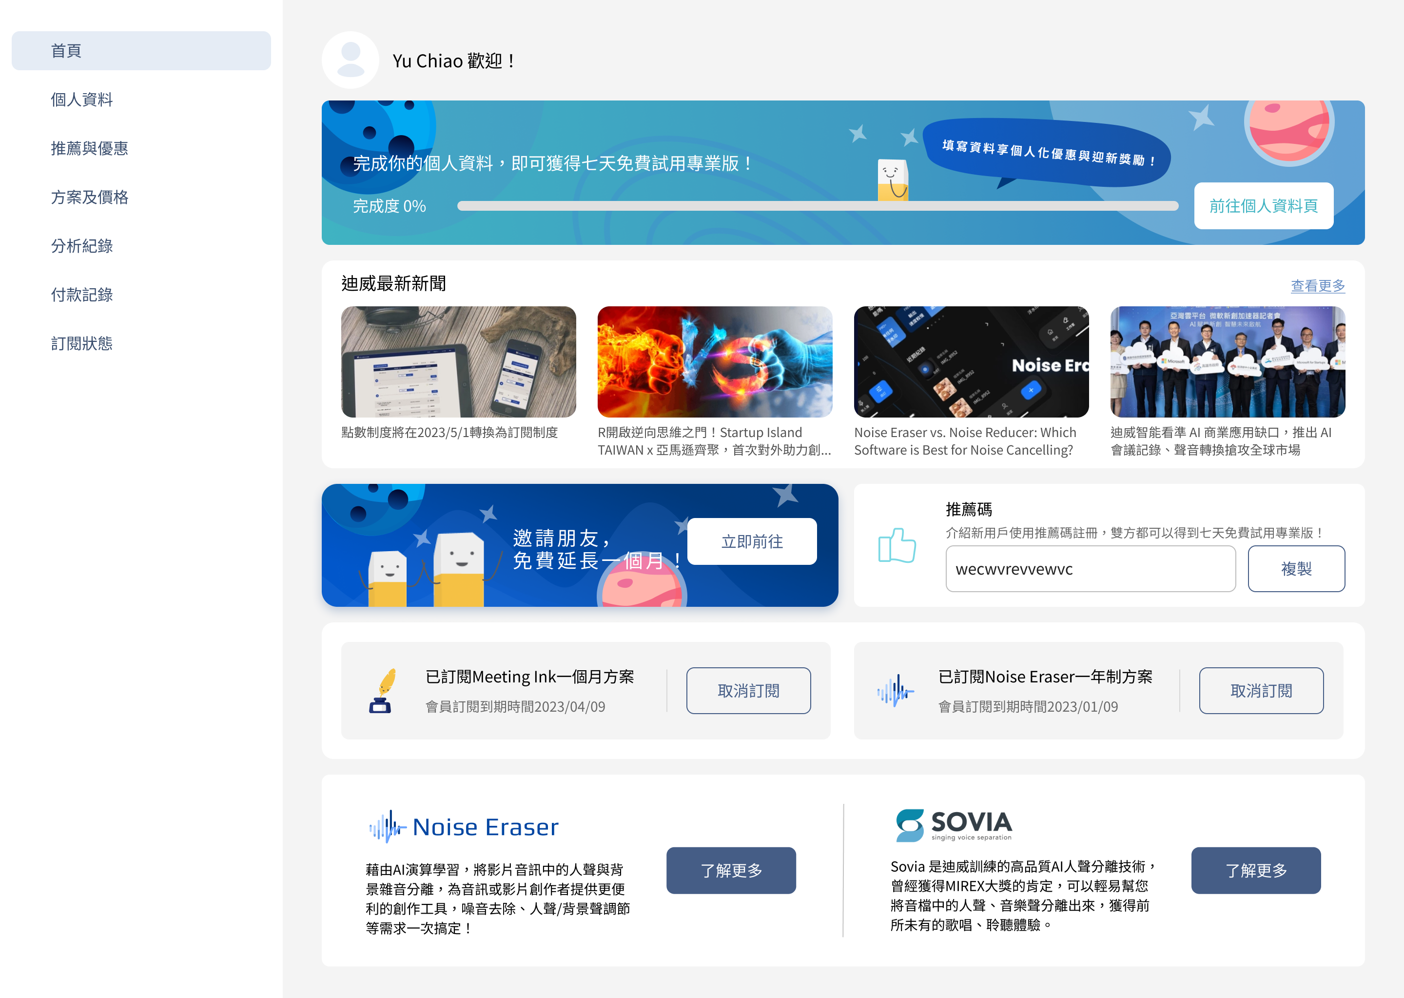Click the 迪威最新新聞 heading
Screen dimensions: 1404x998
pos(394,283)
